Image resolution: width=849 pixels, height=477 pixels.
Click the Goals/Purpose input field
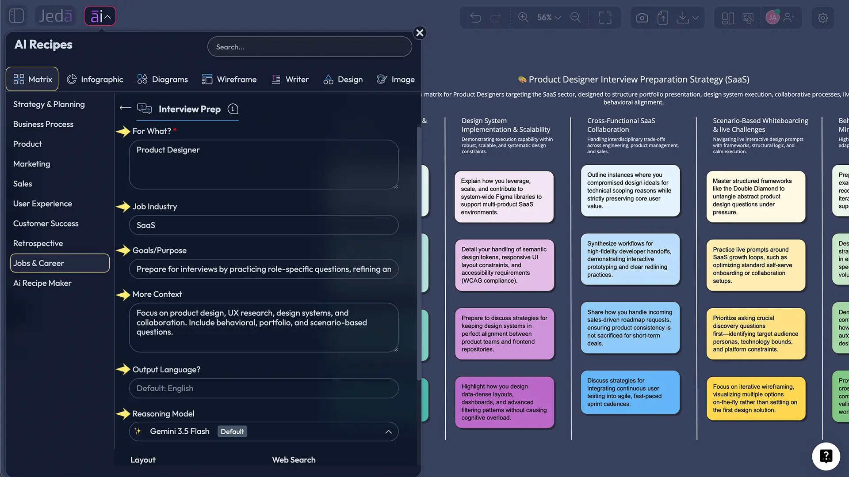[264, 269]
